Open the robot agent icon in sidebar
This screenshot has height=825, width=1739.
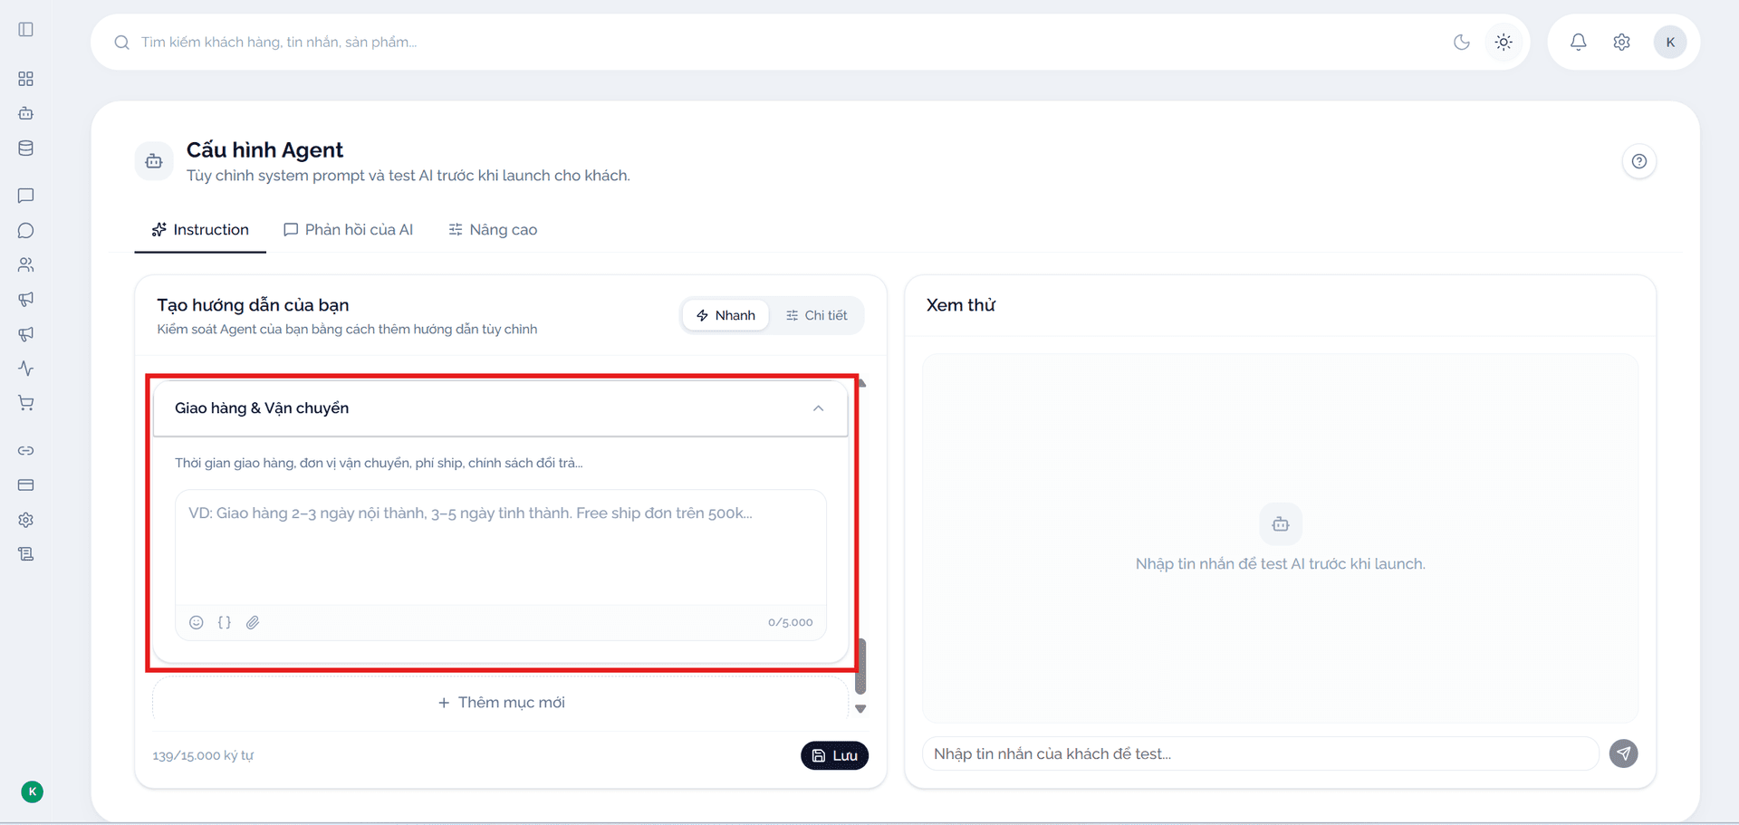point(26,113)
